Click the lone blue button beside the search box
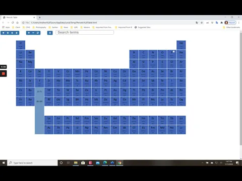 click(x=50, y=33)
